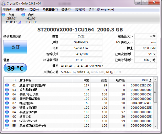Click the scrollbar down arrow in attribute list
The image size is (162, 134).
click(155, 126)
